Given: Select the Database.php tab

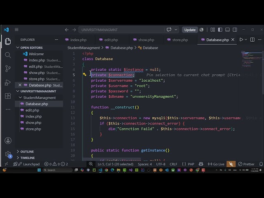Looking at the screenshot, I should pos(217,40).
